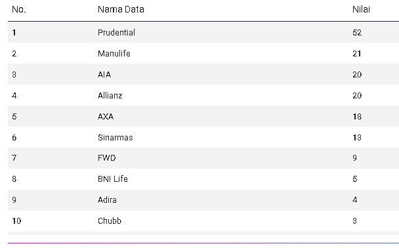Image resolution: width=399 pixels, height=248 pixels.
Task: Click the AXA entry
Action: (x=106, y=117)
